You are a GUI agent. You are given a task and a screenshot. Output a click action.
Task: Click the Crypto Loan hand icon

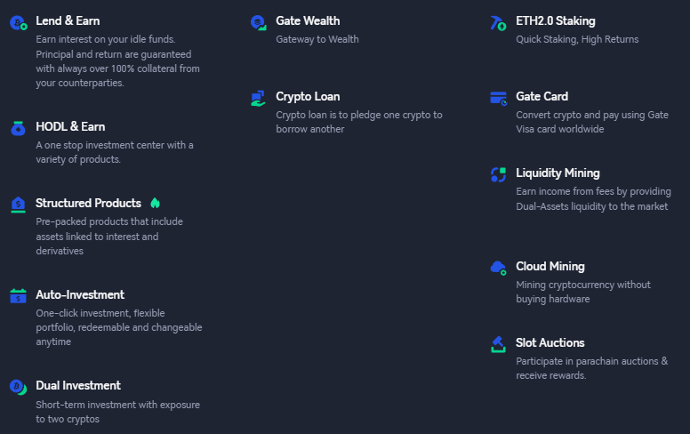(259, 98)
